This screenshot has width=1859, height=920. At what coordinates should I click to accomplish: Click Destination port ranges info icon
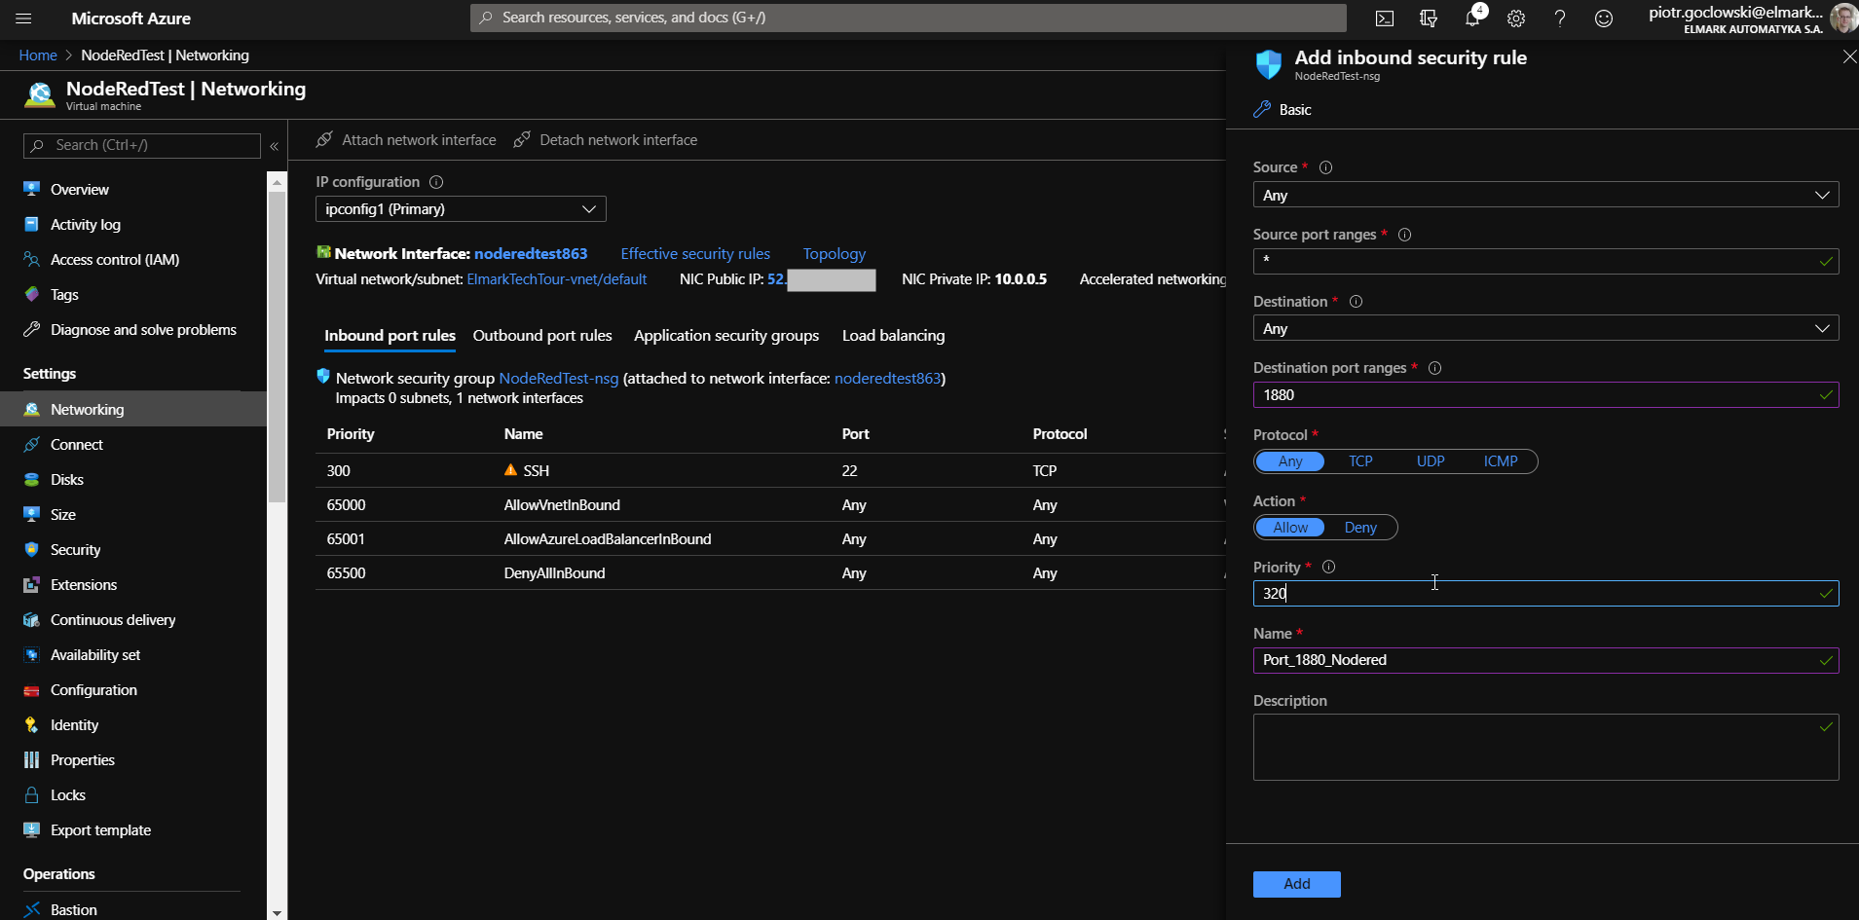click(x=1434, y=368)
